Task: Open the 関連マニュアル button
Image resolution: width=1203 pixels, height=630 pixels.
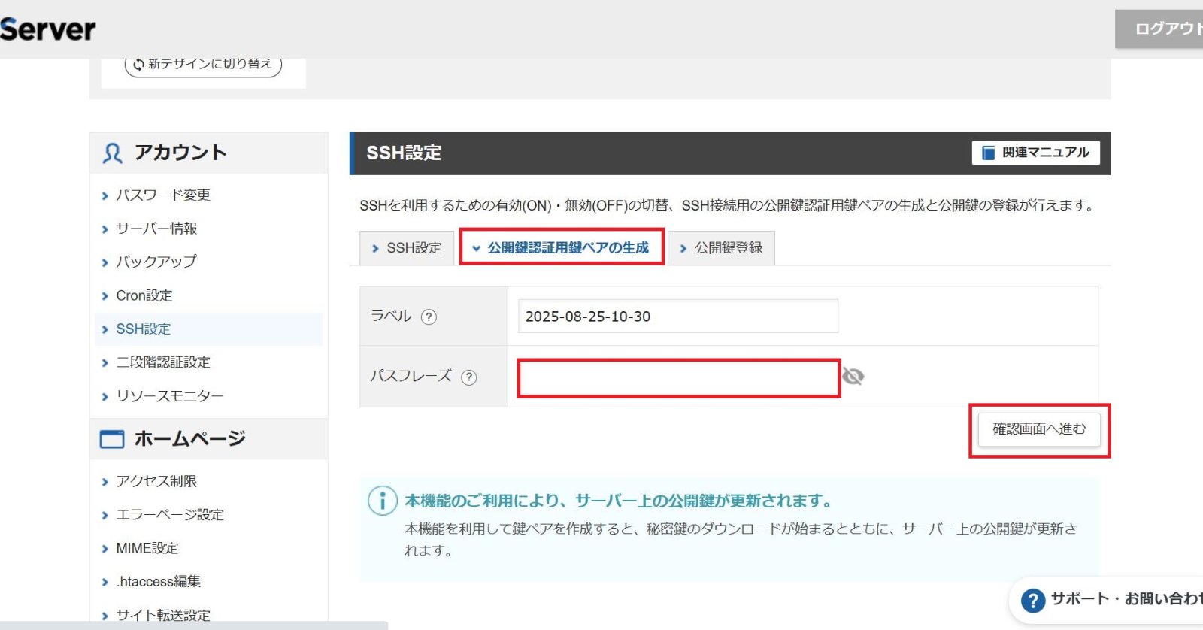Action: pos(1035,153)
